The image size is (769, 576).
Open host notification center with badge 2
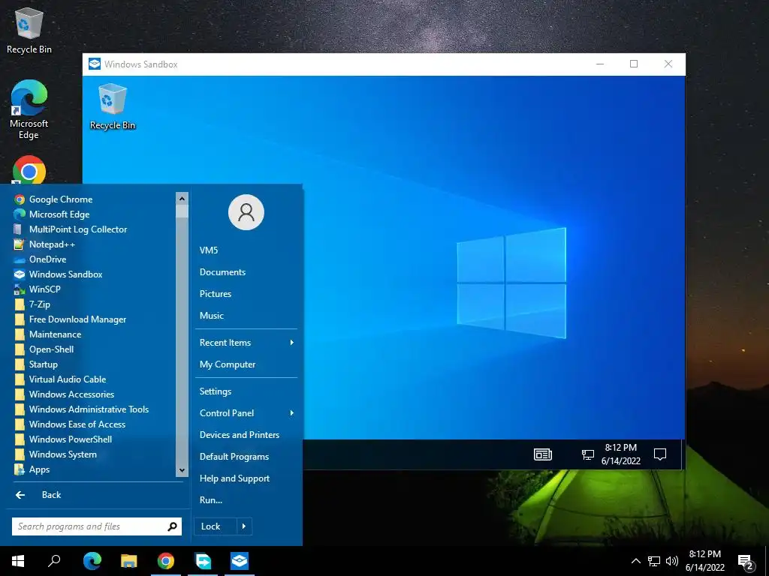click(746, 562)
